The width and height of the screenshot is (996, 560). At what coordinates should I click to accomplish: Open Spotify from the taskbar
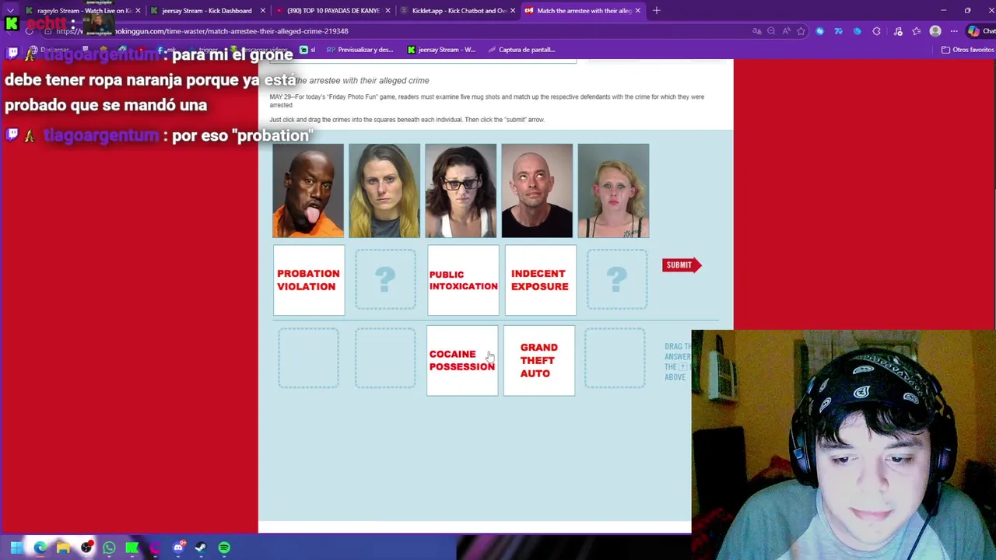point(224,548)
